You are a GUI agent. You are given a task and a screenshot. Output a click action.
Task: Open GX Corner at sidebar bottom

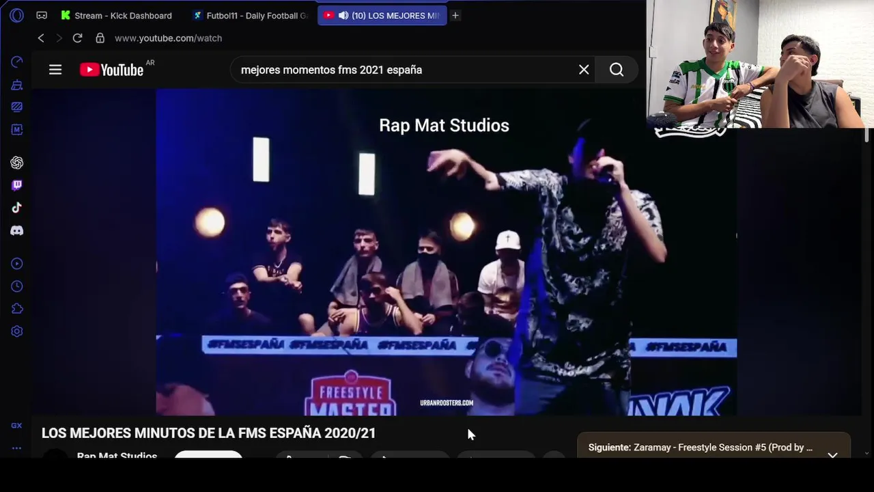[x=16, y=426]
